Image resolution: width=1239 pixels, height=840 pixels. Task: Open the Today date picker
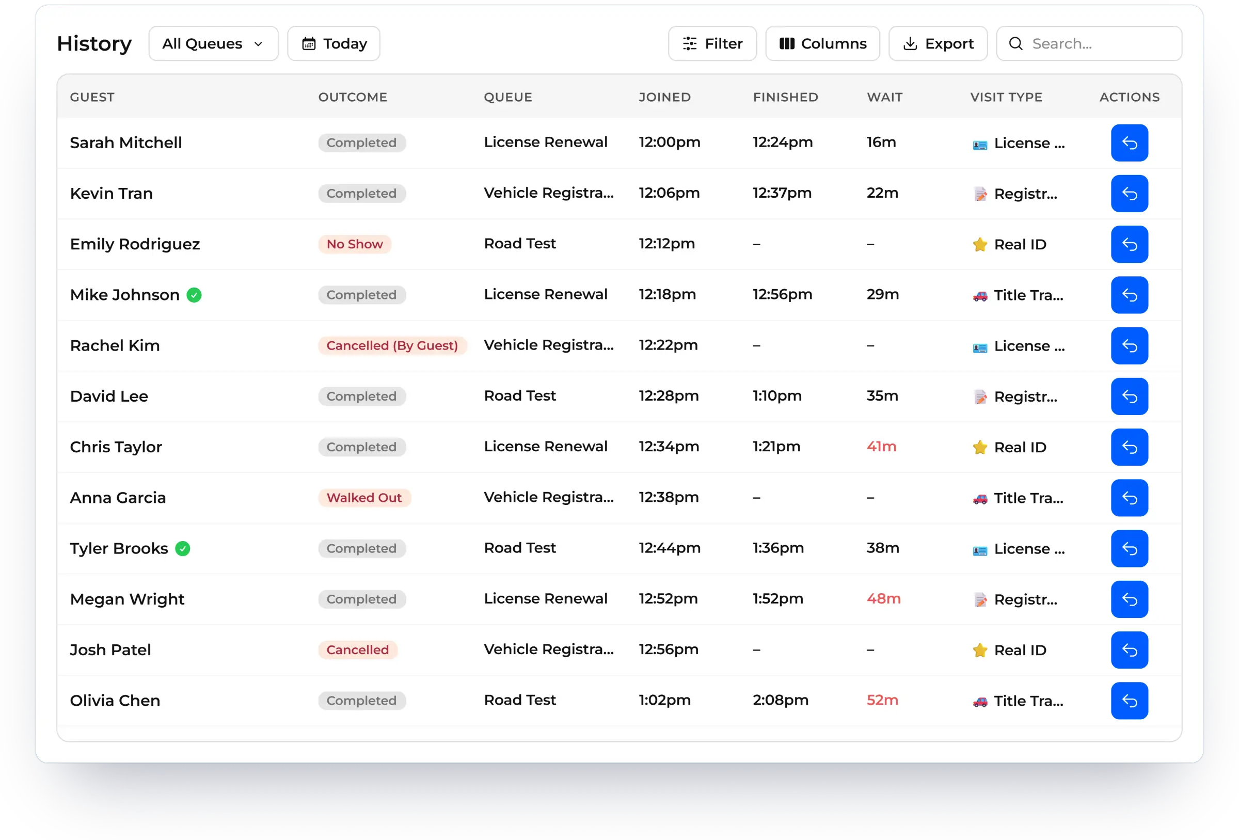pyautogui.click(x=333, y=43)
